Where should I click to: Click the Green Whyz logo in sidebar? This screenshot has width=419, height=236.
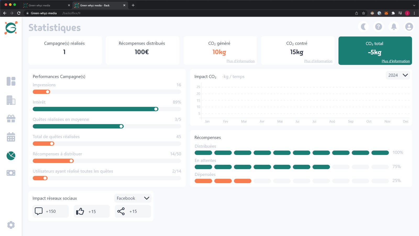tap(11, 28)
